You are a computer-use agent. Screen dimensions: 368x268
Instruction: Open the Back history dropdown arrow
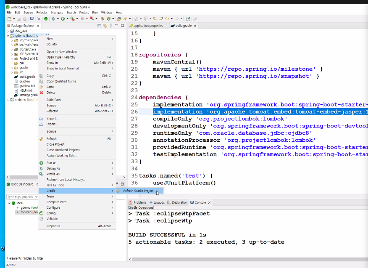171,19
